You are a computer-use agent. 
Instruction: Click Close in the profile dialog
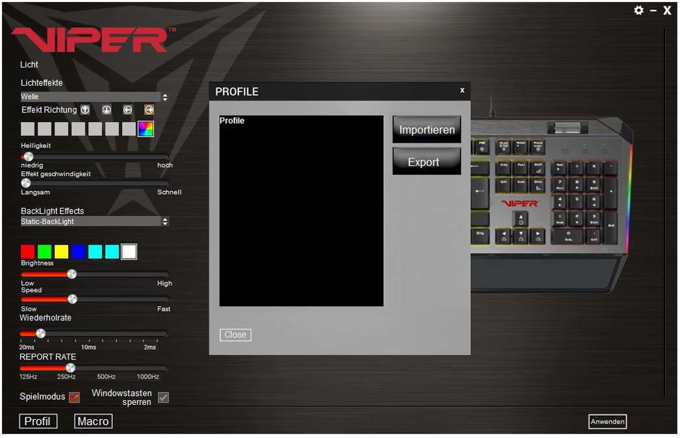click(235, 334)
